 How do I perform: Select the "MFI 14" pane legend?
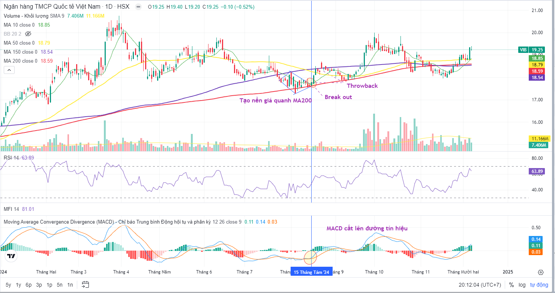tap(11, 209)
